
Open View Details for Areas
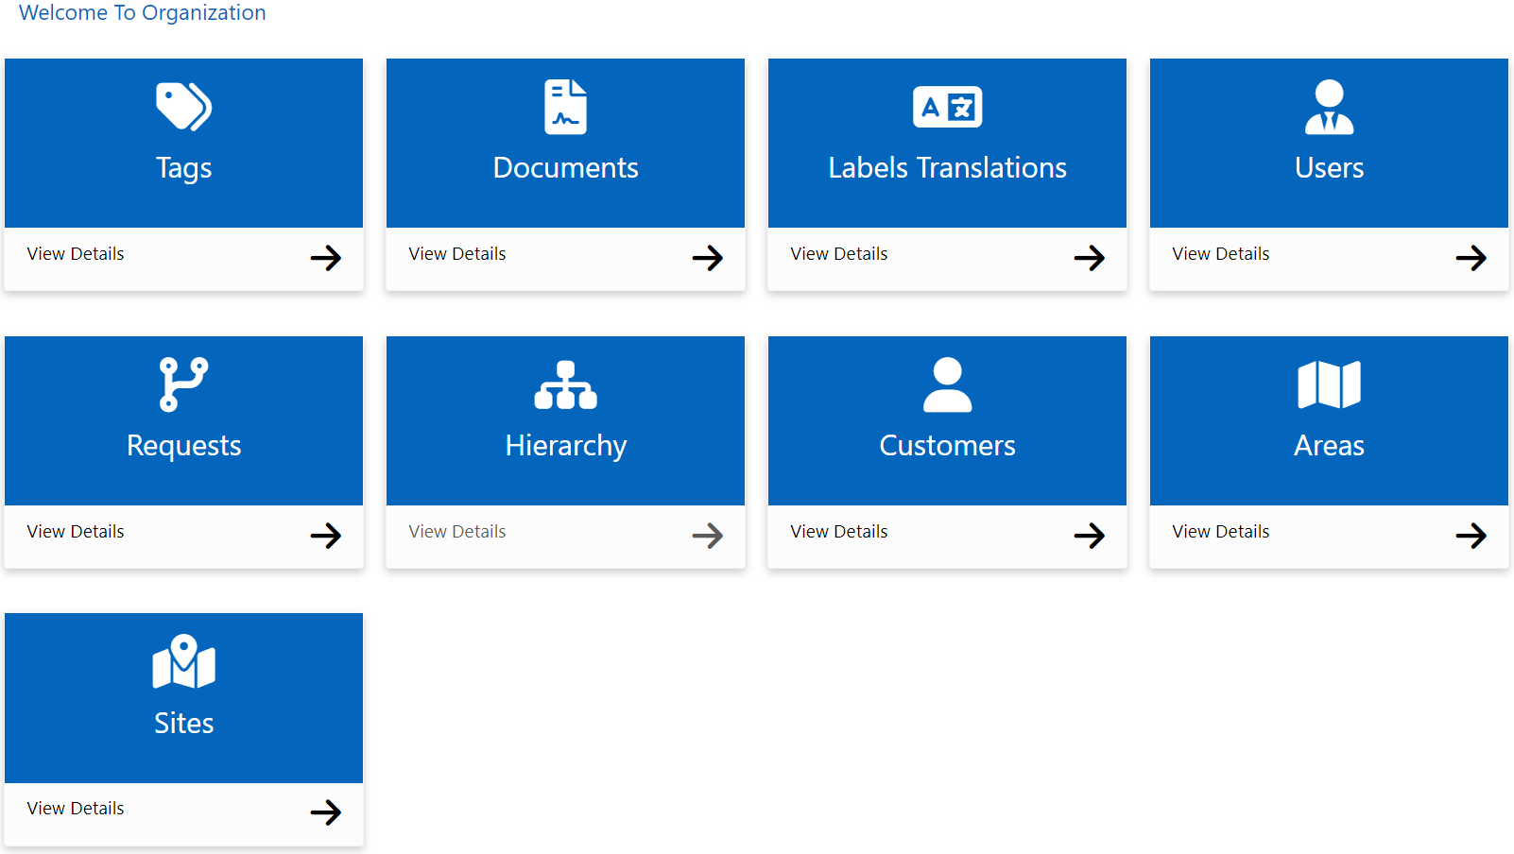tap(1220, 531)
